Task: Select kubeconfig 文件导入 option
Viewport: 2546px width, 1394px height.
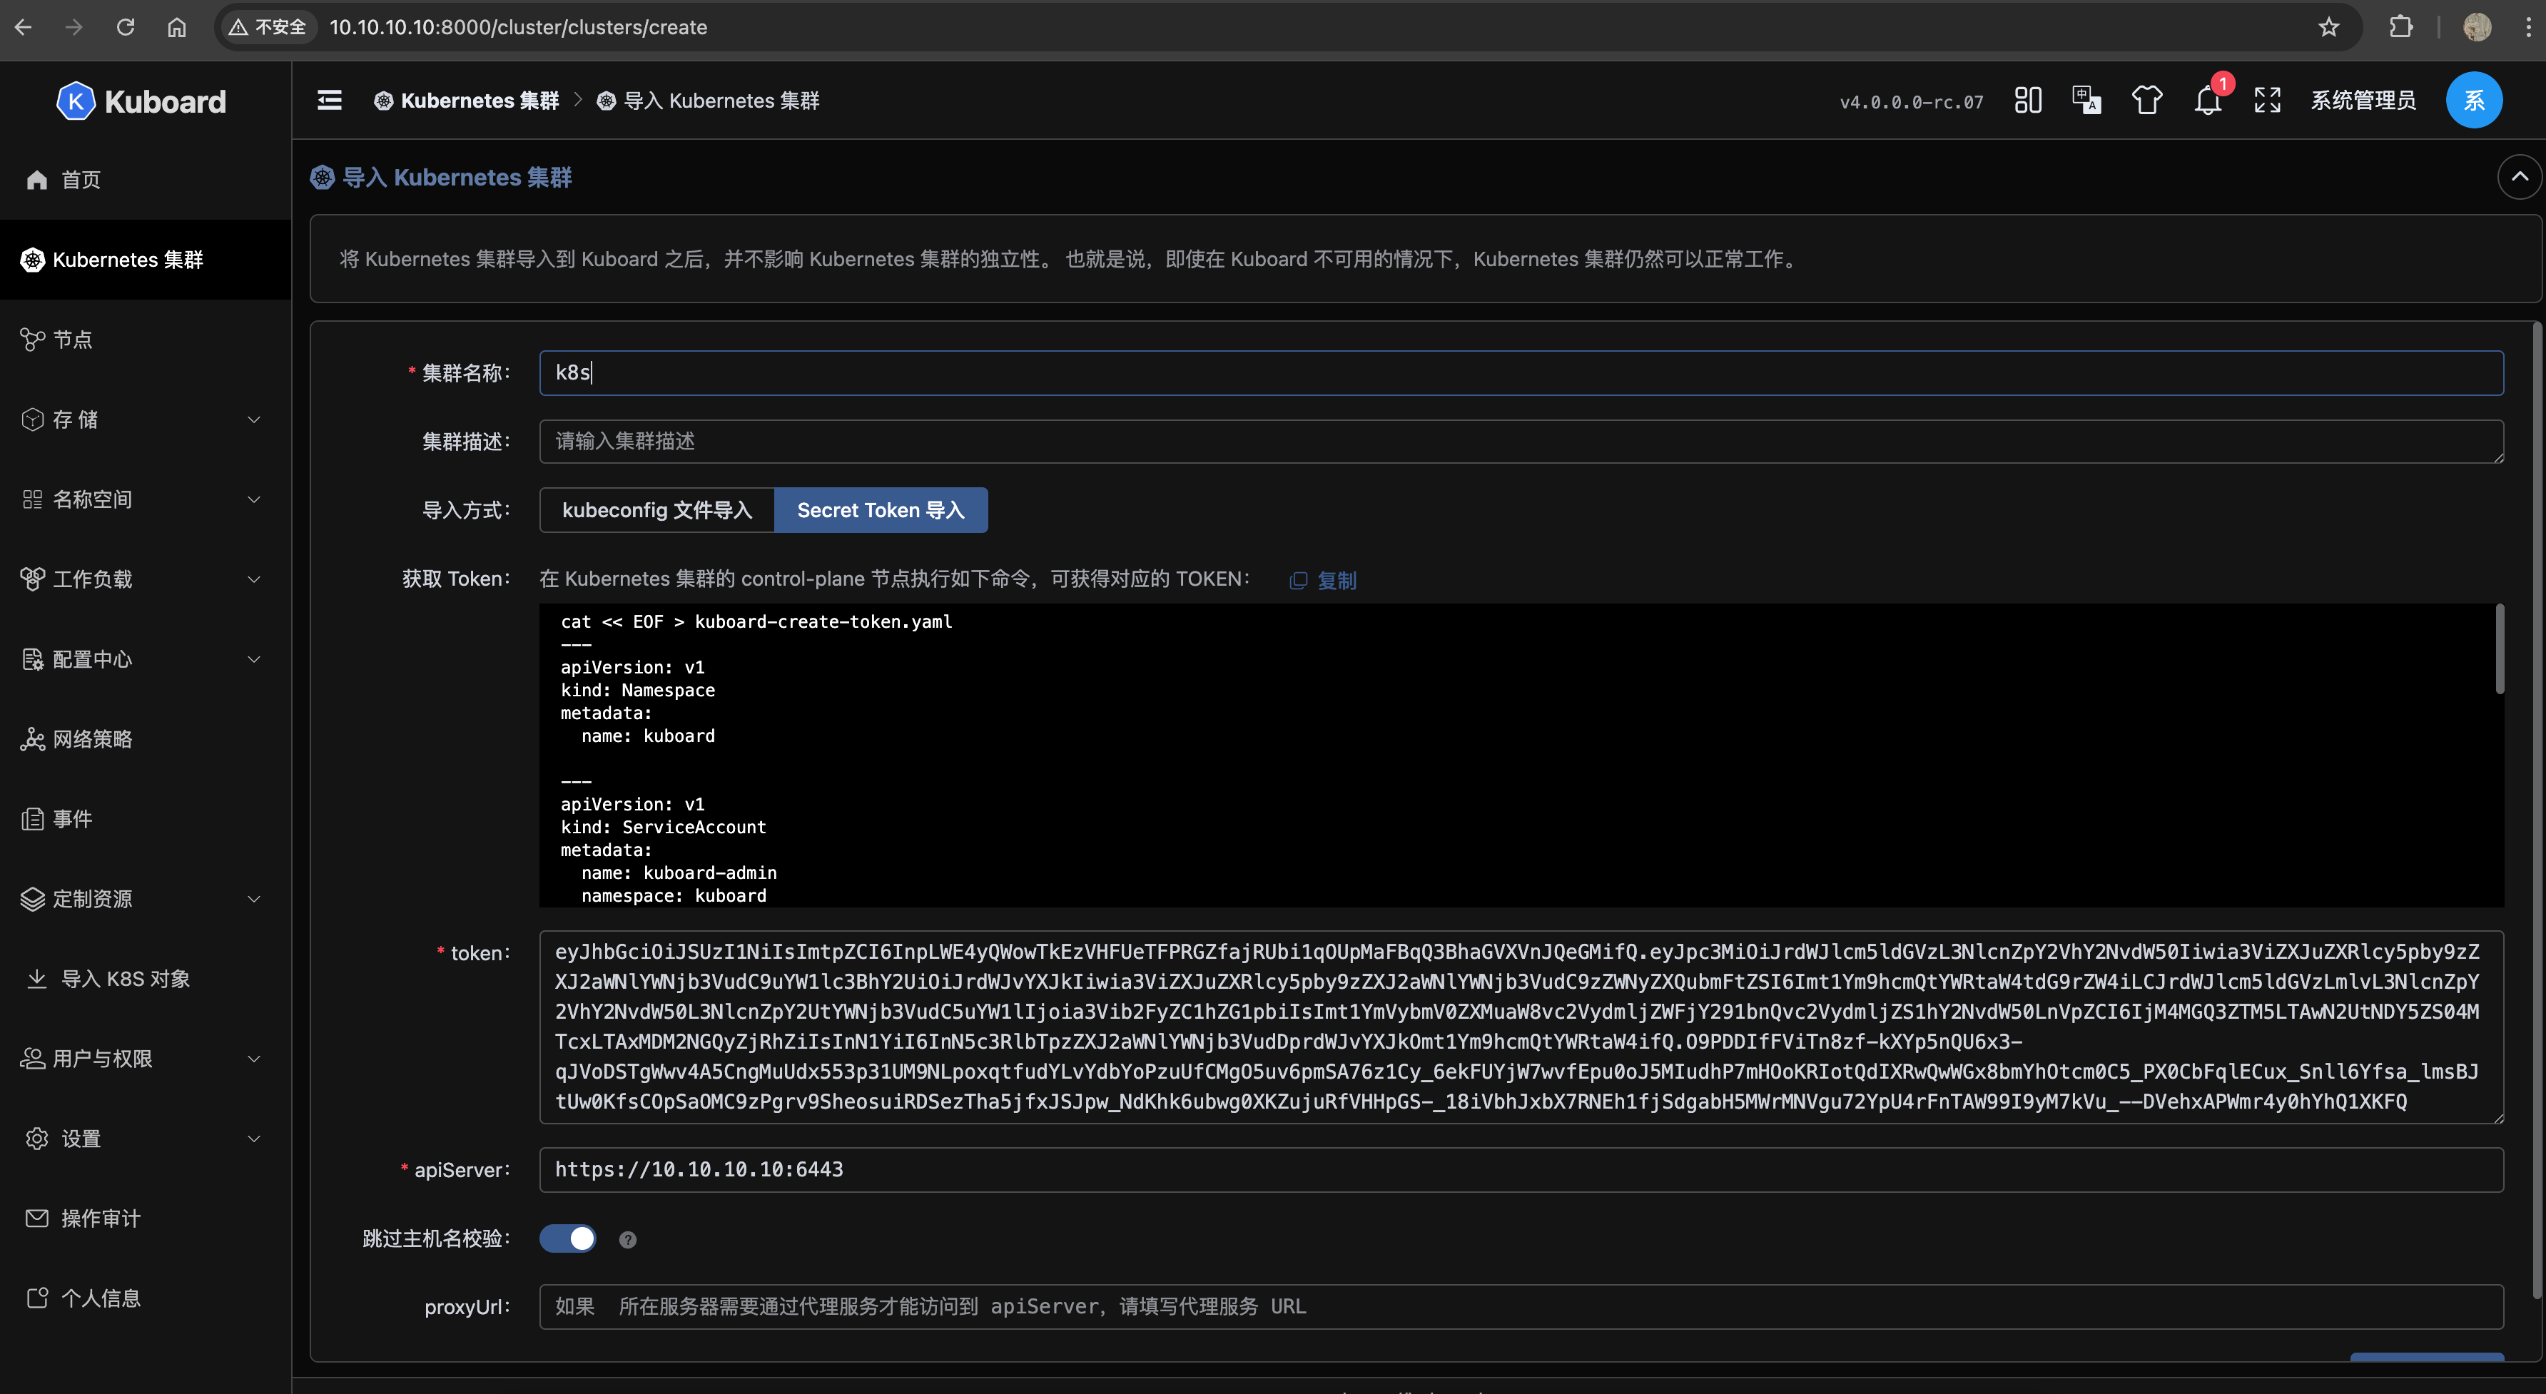Action: (x=657, y=510)
